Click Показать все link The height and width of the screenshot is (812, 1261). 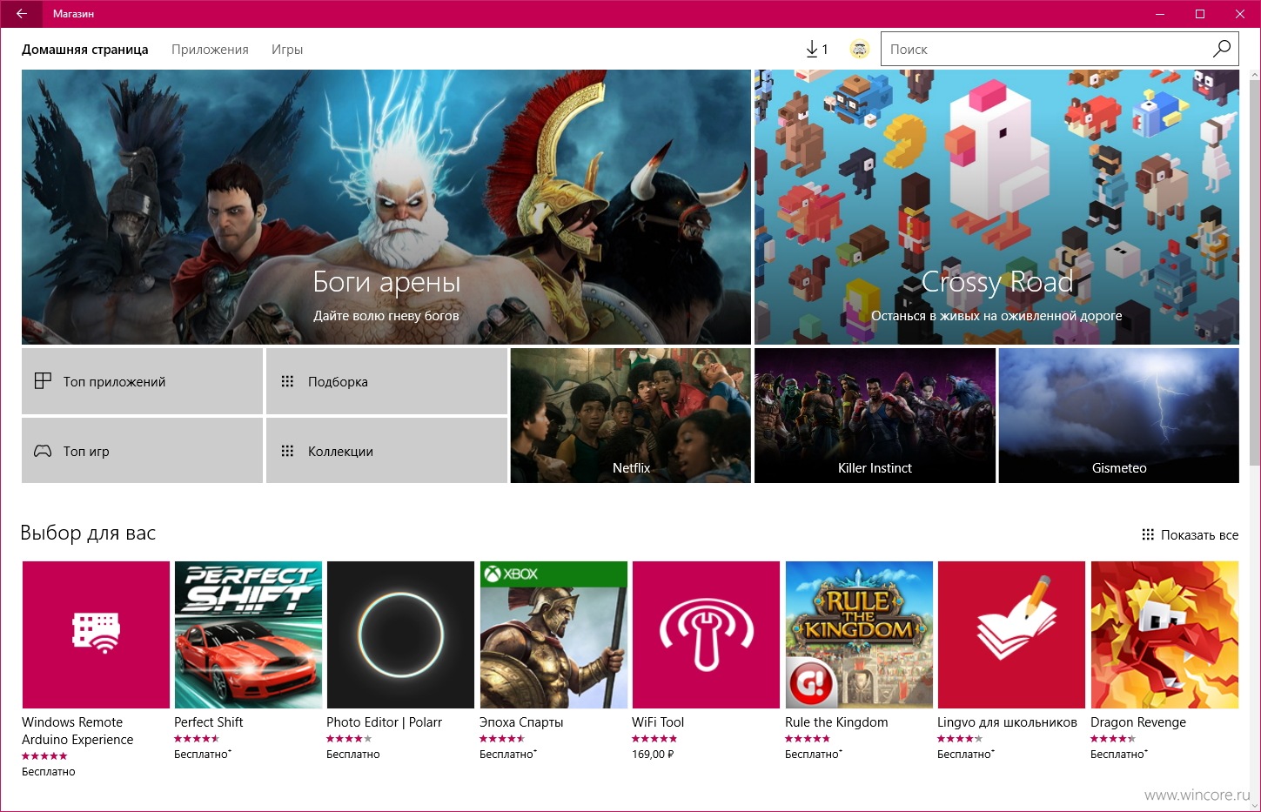tap(1199, 534)
